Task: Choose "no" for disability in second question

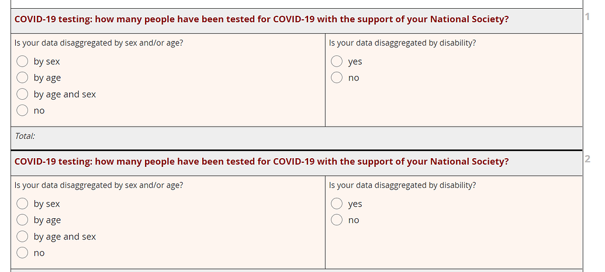Action: pyautogui.click(x=337, y=220)
